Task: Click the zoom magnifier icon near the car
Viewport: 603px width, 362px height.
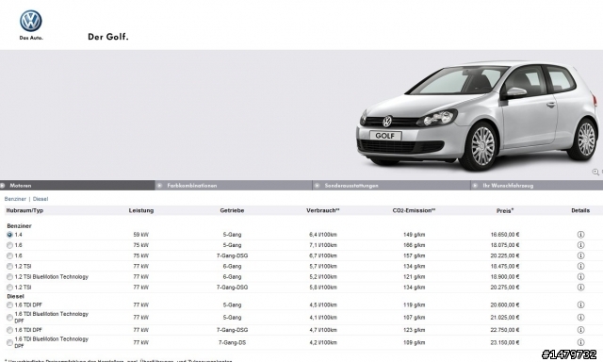Action: point(595,172)
